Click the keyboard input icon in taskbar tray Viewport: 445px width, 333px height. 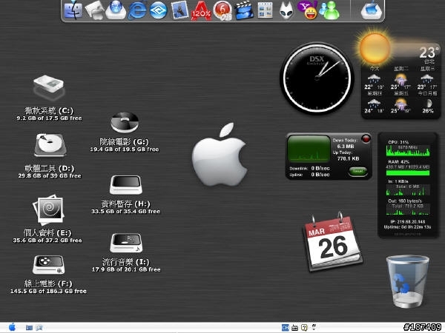295,328
